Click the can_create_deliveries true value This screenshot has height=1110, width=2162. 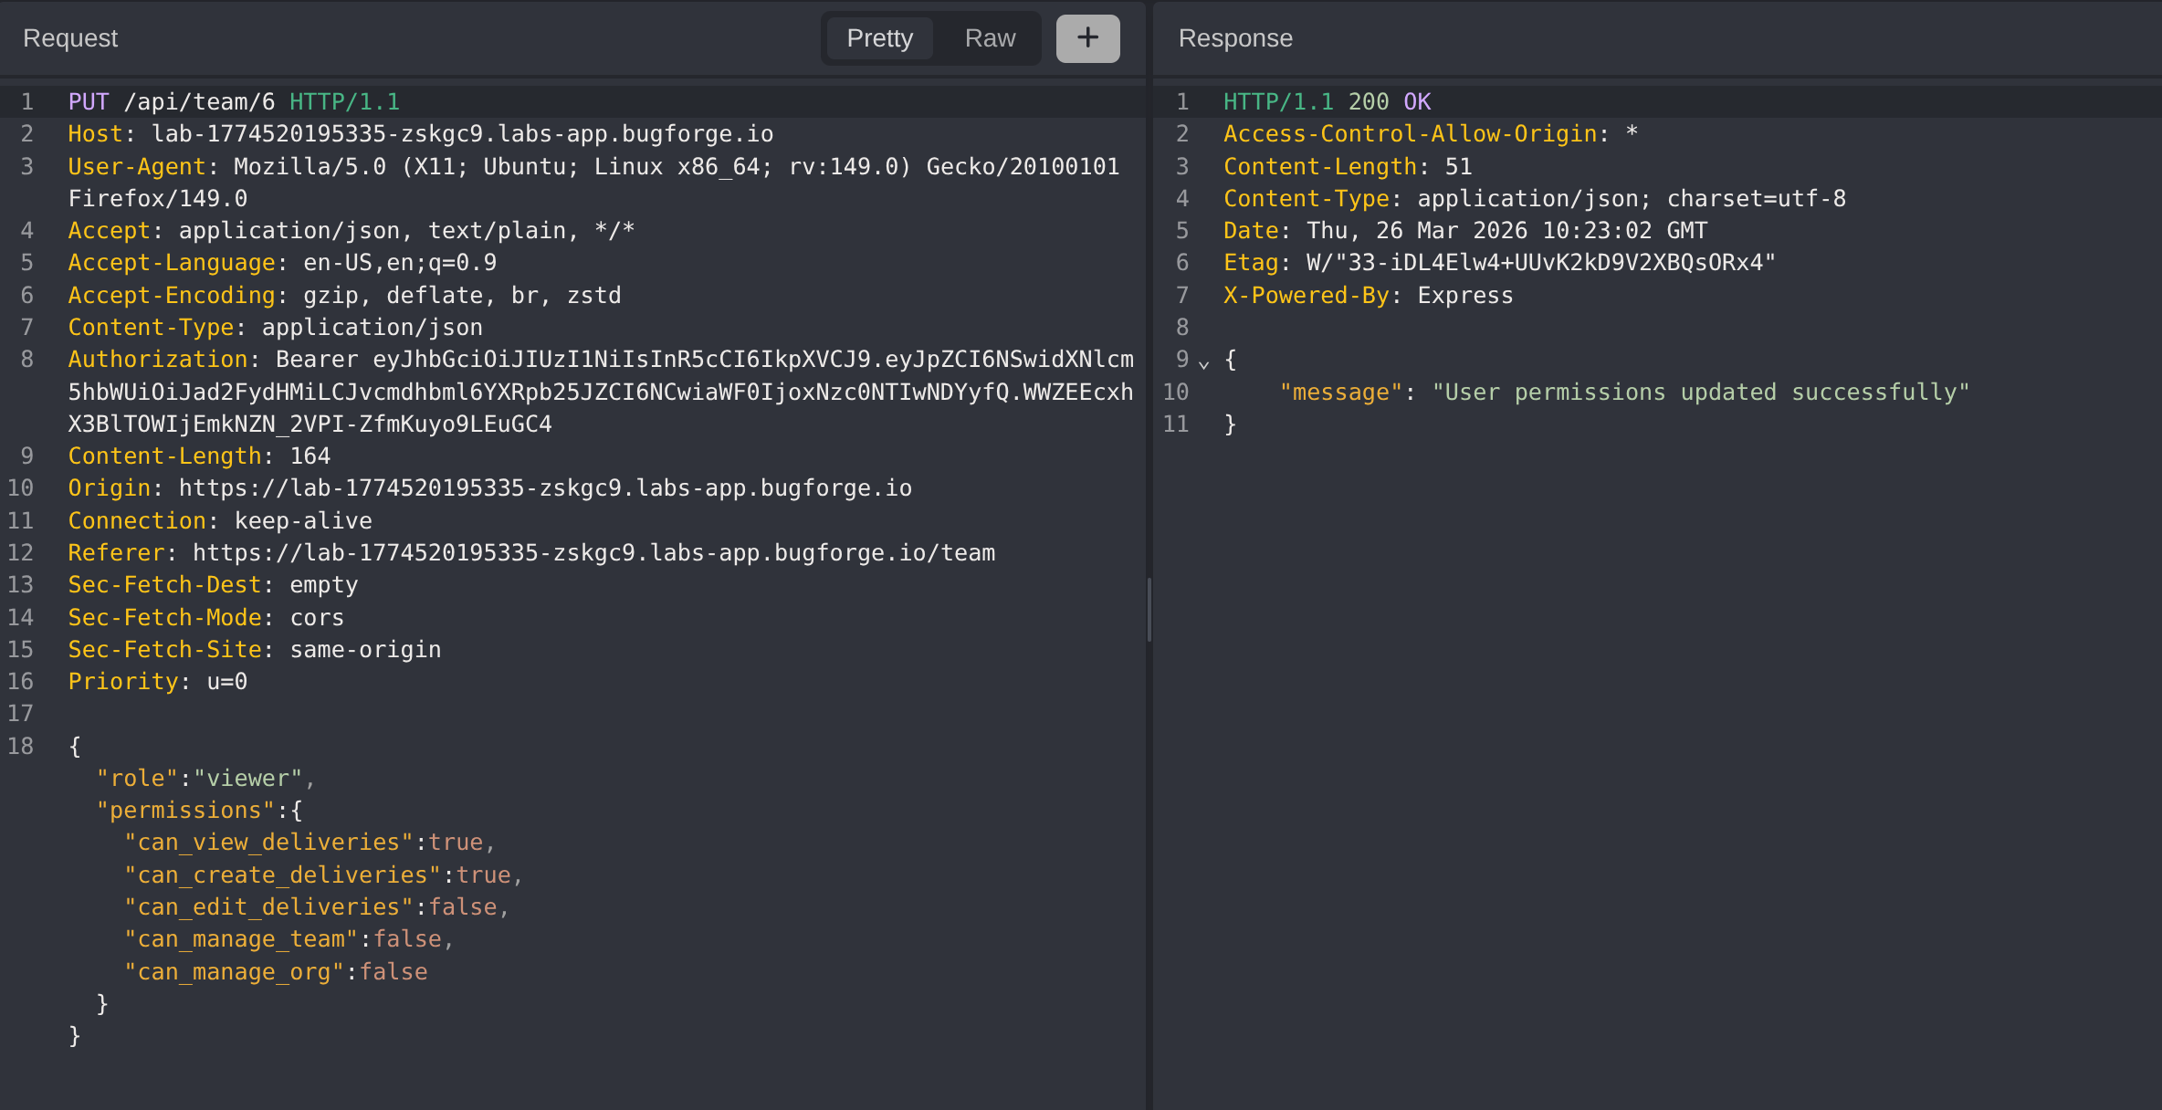coord(483,875)
